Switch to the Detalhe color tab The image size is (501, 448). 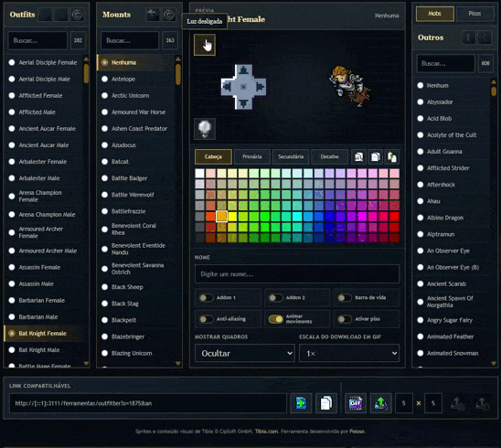pyautogui.click(x=329, y=156)
